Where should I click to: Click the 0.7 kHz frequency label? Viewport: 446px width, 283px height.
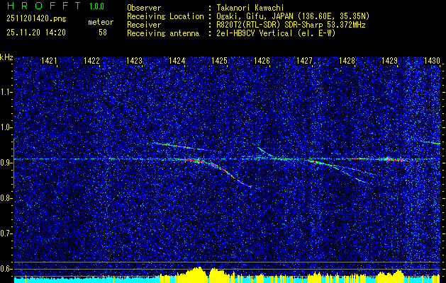pyautogui.click(x=6, y=233)
